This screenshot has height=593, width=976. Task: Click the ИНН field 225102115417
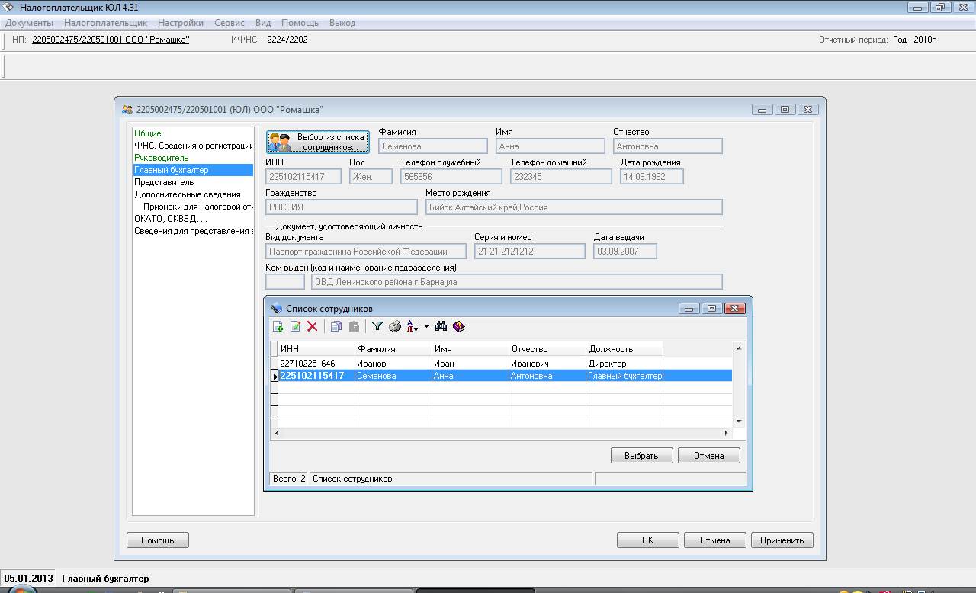pyautogui.click(x=303, y=177)
